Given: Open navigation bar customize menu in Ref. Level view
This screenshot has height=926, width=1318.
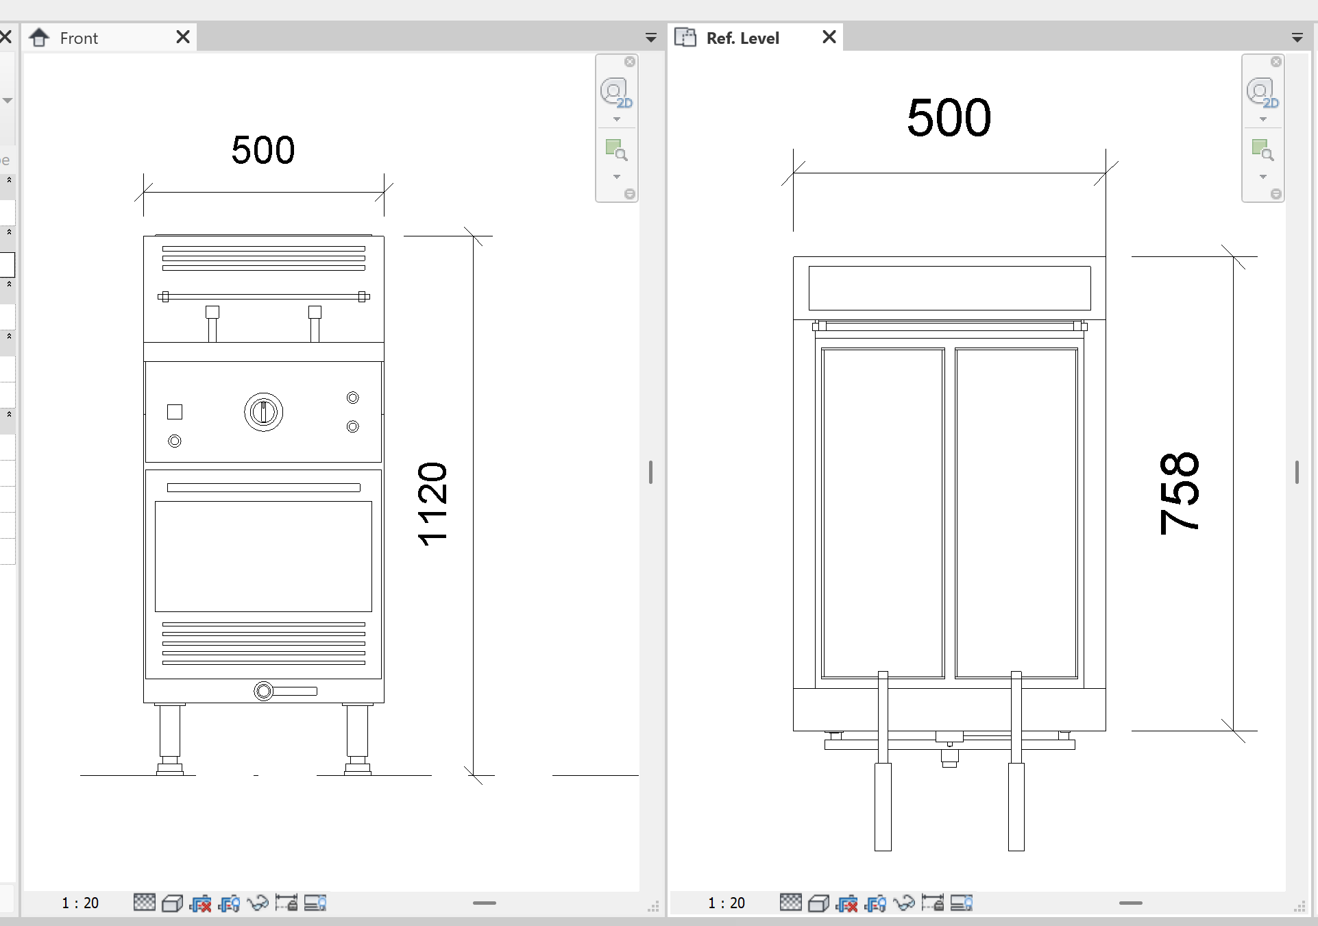Looking at the screenshot, I should [x=1276, y=194].
